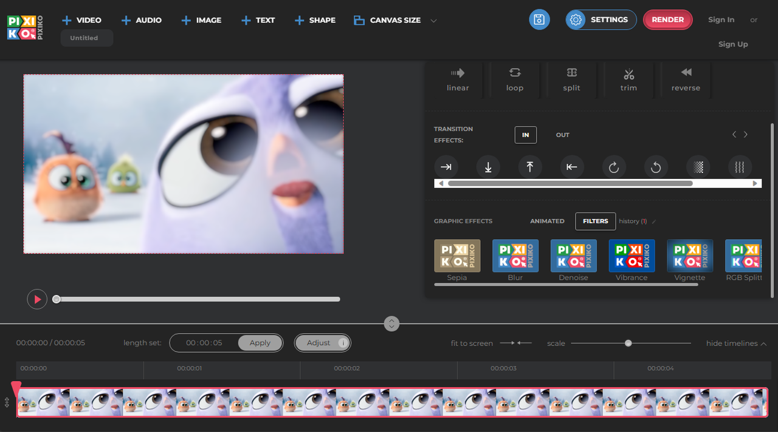778x432 pixels.
Task: Click the red timeline playhead marker
Action: pos(16,388)
